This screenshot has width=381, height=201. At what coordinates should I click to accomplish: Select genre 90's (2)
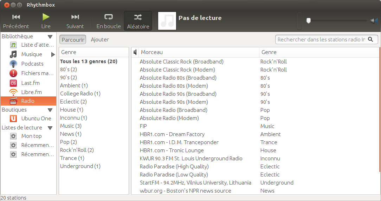click(94, 77)
